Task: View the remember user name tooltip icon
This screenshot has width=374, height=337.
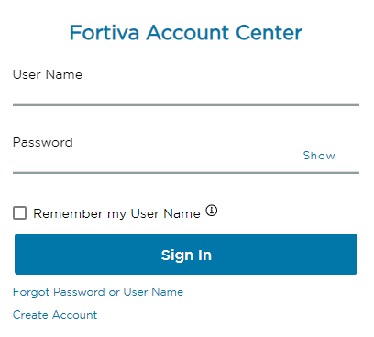Action: pos(211,211)
